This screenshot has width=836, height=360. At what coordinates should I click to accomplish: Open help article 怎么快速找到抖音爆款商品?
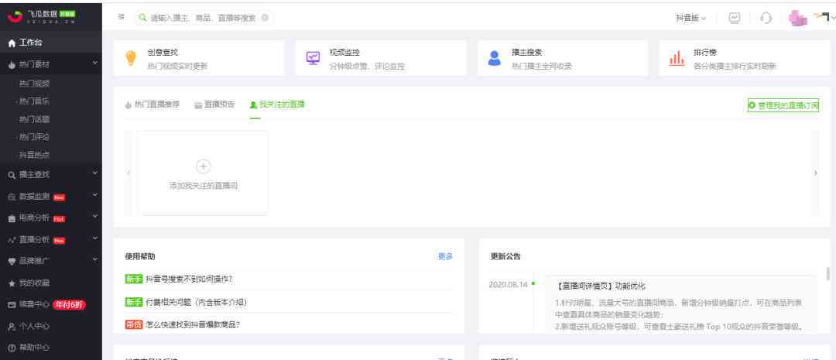point(193,324)
